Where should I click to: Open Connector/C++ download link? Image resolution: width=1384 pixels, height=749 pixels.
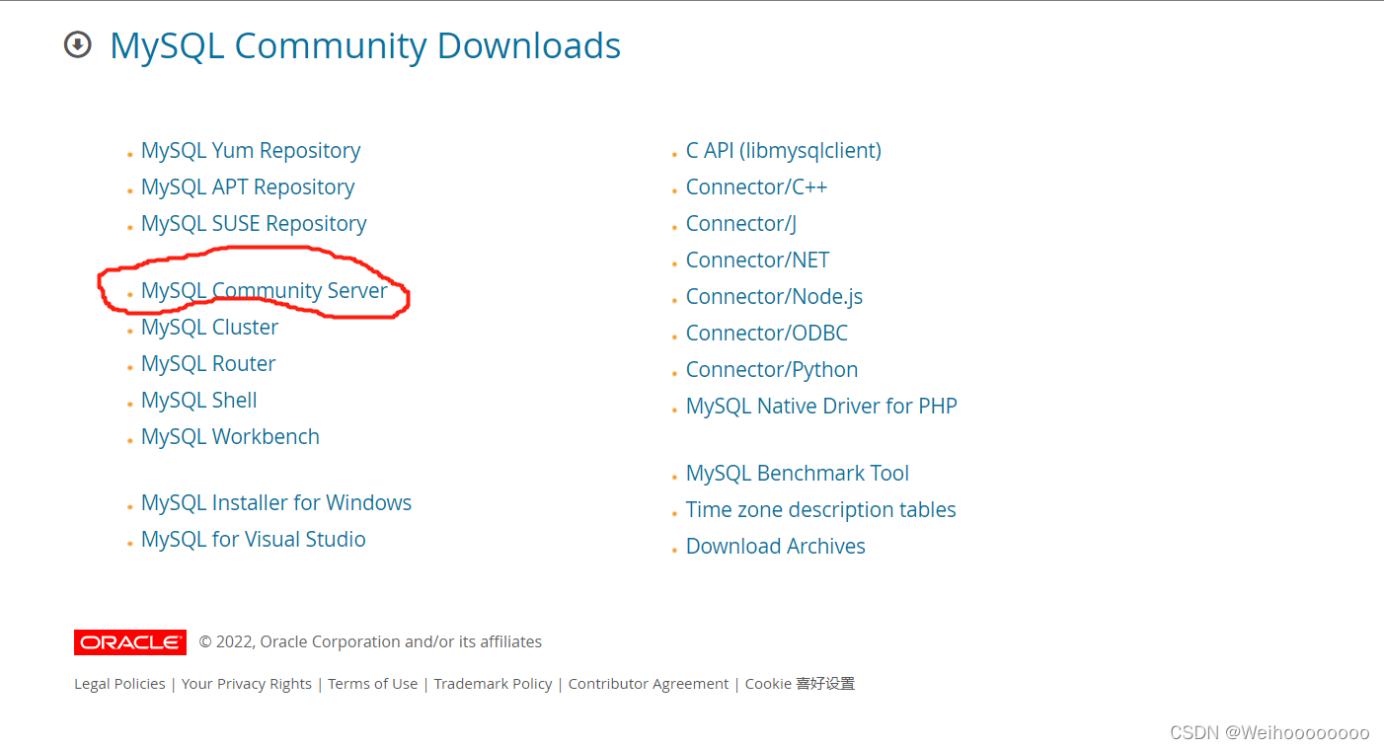(756, 187)
